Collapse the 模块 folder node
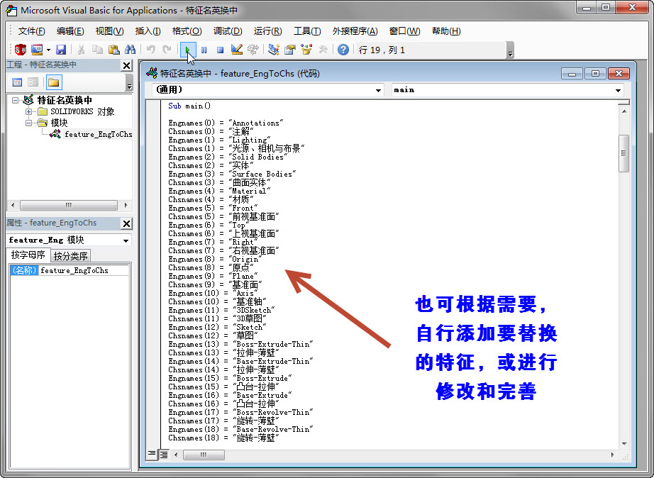This screenshot has width=654, height=478. 28,123
